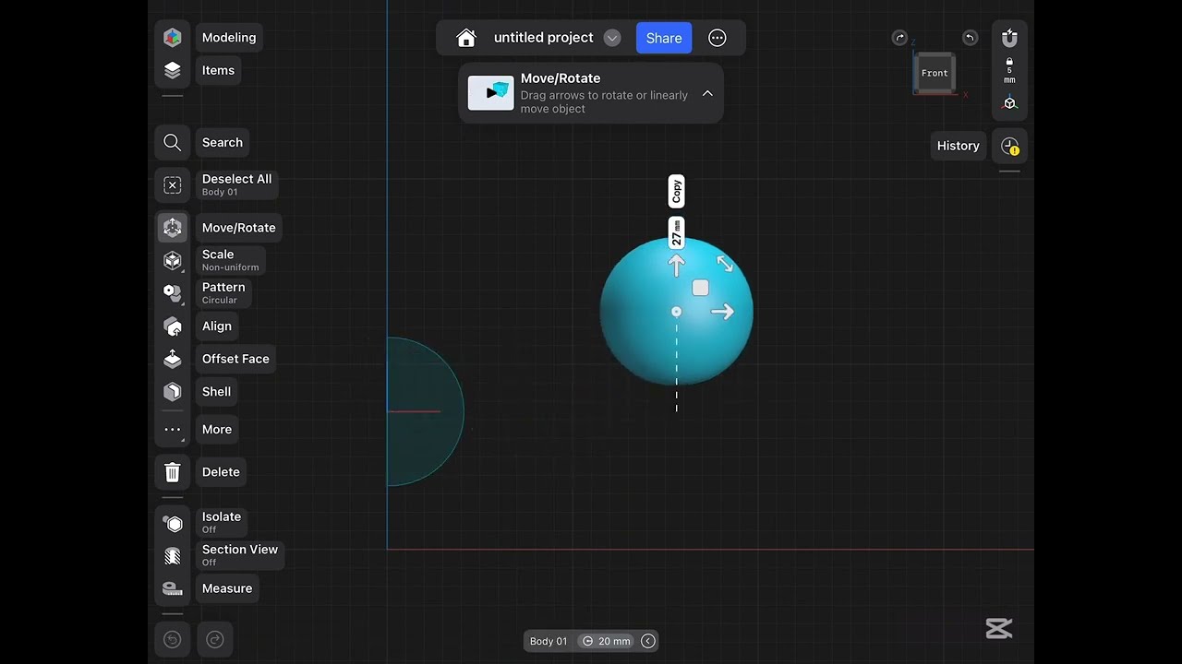Viewport: 1182px width, 664px height.
Task: Go to the home screen icon
Action: [x=466, y=38]
